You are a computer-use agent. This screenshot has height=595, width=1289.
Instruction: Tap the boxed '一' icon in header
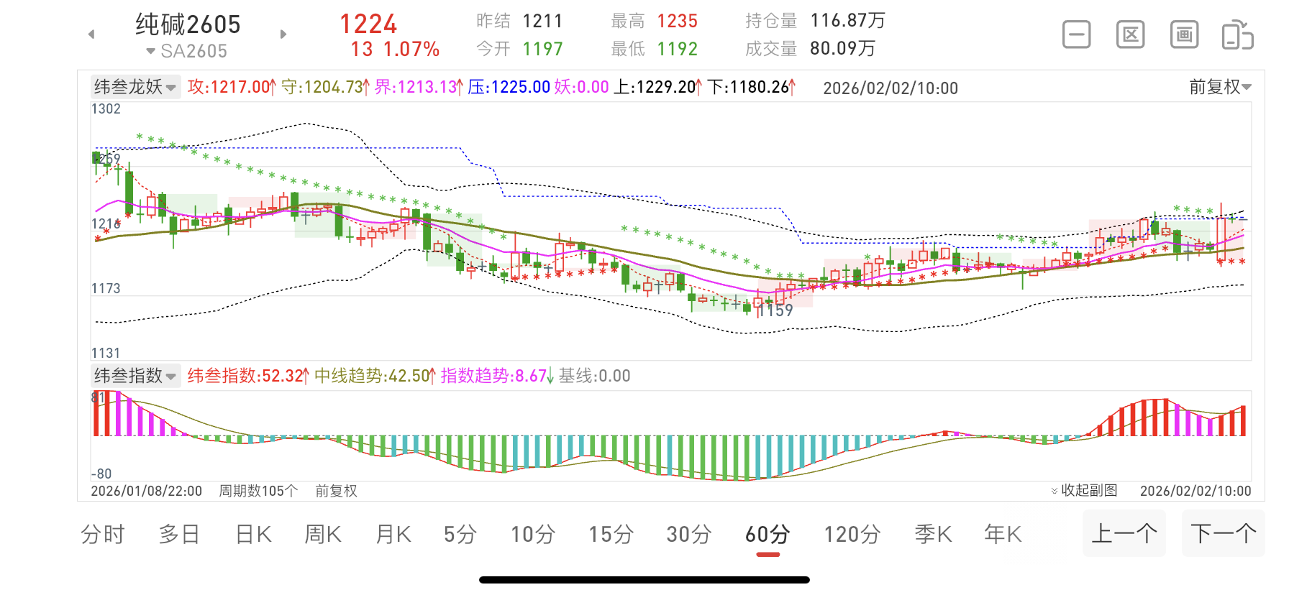tap(1076, 34)
